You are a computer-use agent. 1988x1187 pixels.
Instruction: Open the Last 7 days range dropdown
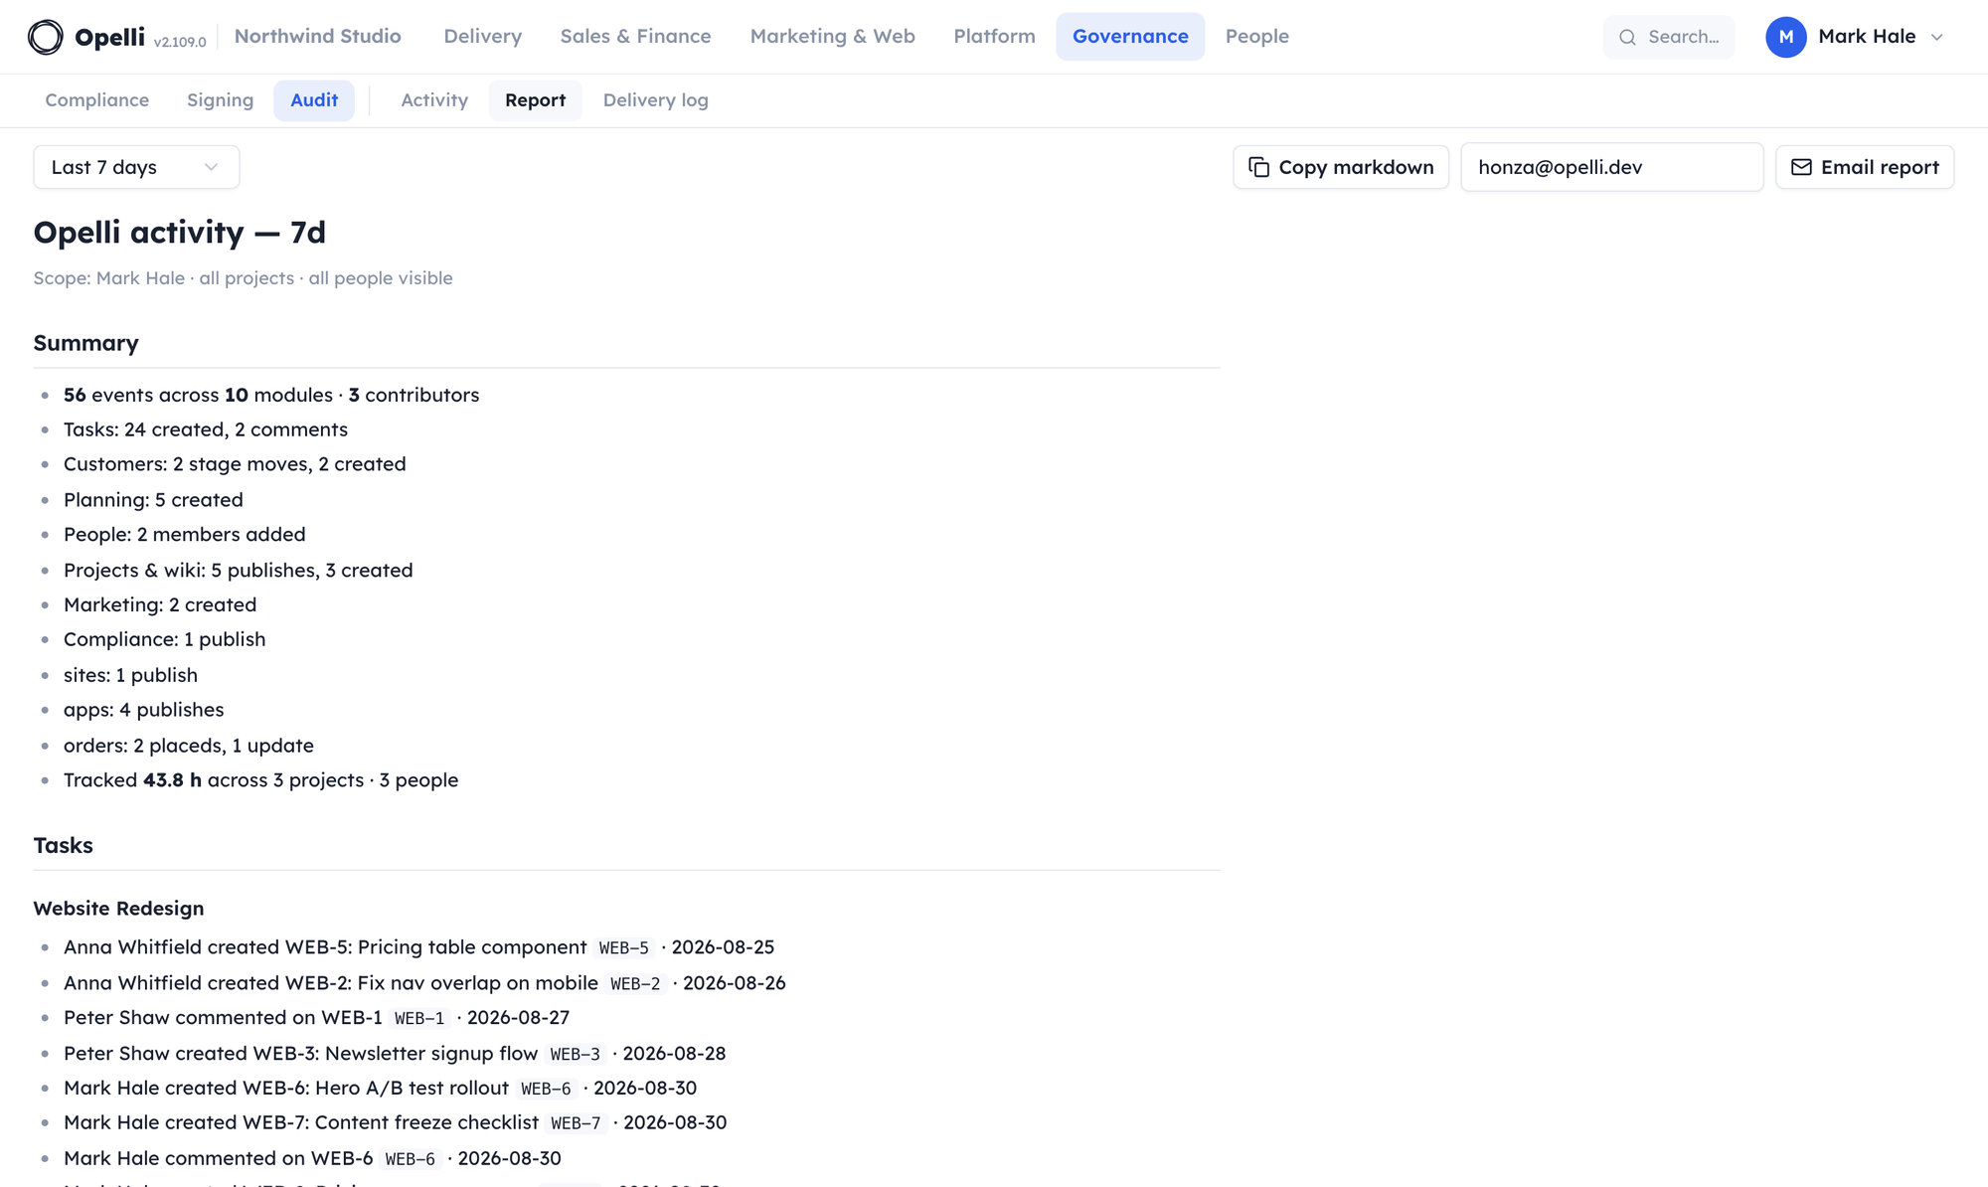(136, 167)
